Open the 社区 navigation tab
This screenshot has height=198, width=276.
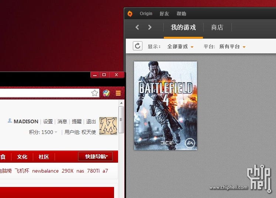(44, 156)
